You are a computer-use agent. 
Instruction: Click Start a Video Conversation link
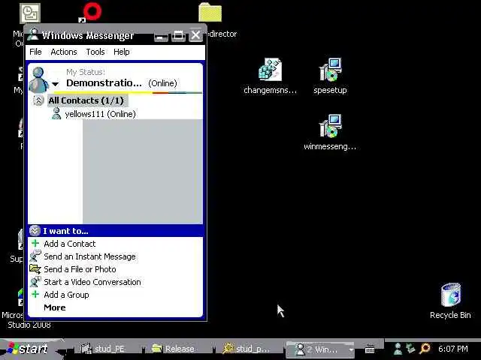tap(92, 282)
